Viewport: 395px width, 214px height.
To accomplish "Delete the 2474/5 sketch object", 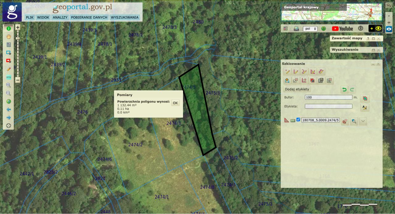I will tap(345, 121).
